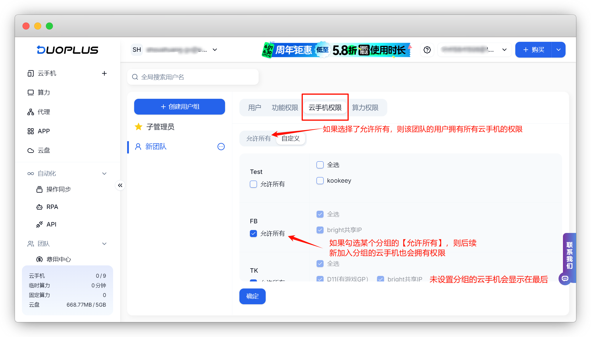
Task: Open the SH team account dropdown
Action: point(215,50)
